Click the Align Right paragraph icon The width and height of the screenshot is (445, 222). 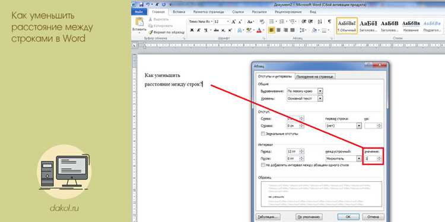[x=285, y=30]
